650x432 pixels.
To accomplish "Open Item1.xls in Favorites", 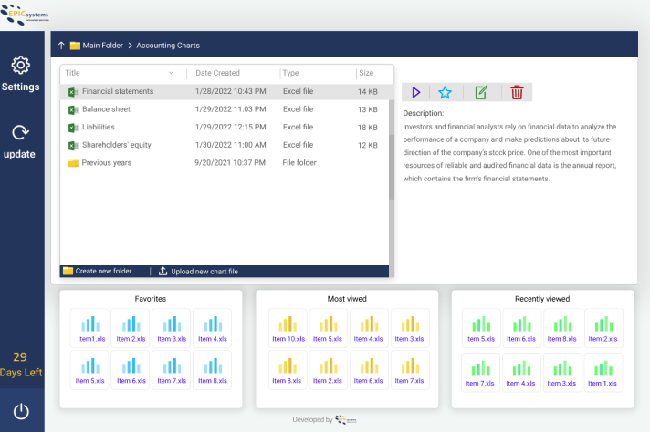I will click(x=89, y=327).
